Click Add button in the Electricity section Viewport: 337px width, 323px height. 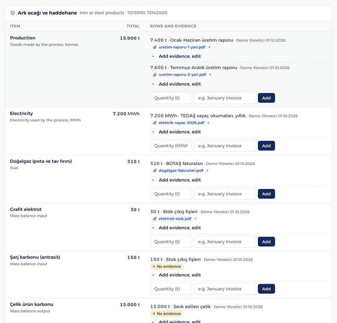266,145
